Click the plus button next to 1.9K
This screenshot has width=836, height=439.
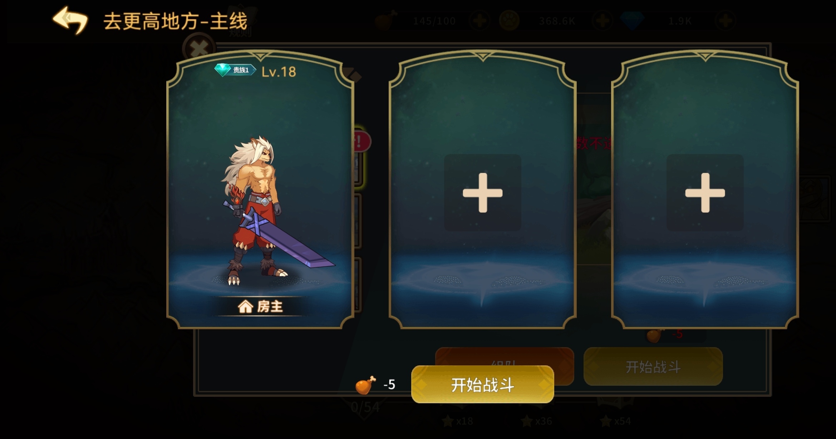tap(725, 21)
